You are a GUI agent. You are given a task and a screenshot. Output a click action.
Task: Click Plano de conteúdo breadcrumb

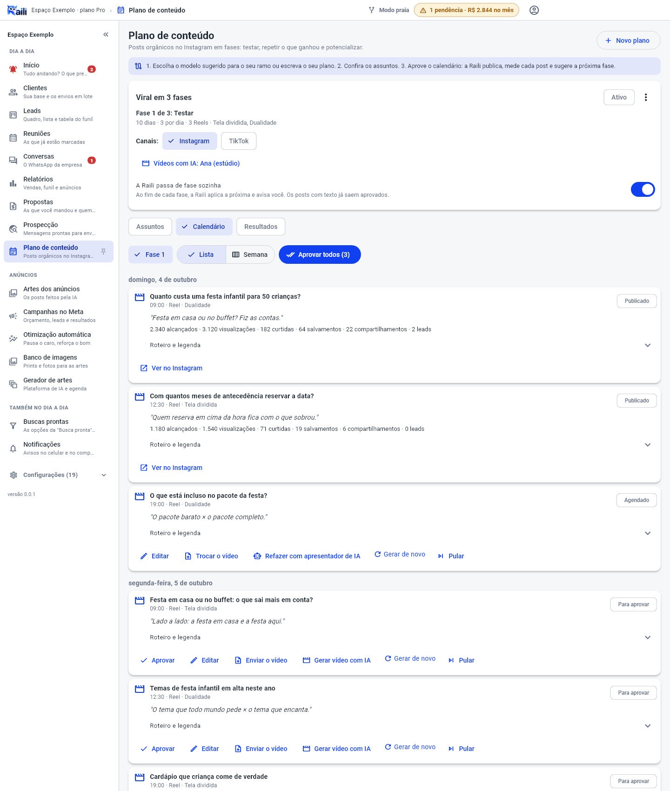pos(151,10)
